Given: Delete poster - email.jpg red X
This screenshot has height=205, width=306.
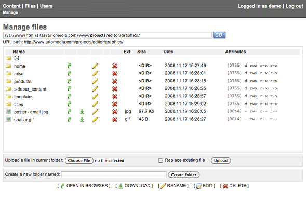Looking at the screenshot, I should [x=115, y=112].
